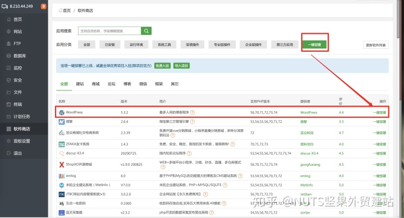Click 更新软件列表 button
This screenshot has height=218, width=404.
click(x=376, y=45)
